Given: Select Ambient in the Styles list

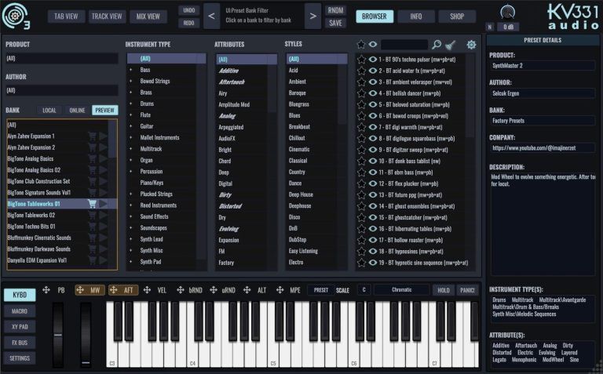Looking at the screenshot, I should (x=298, y=82).
